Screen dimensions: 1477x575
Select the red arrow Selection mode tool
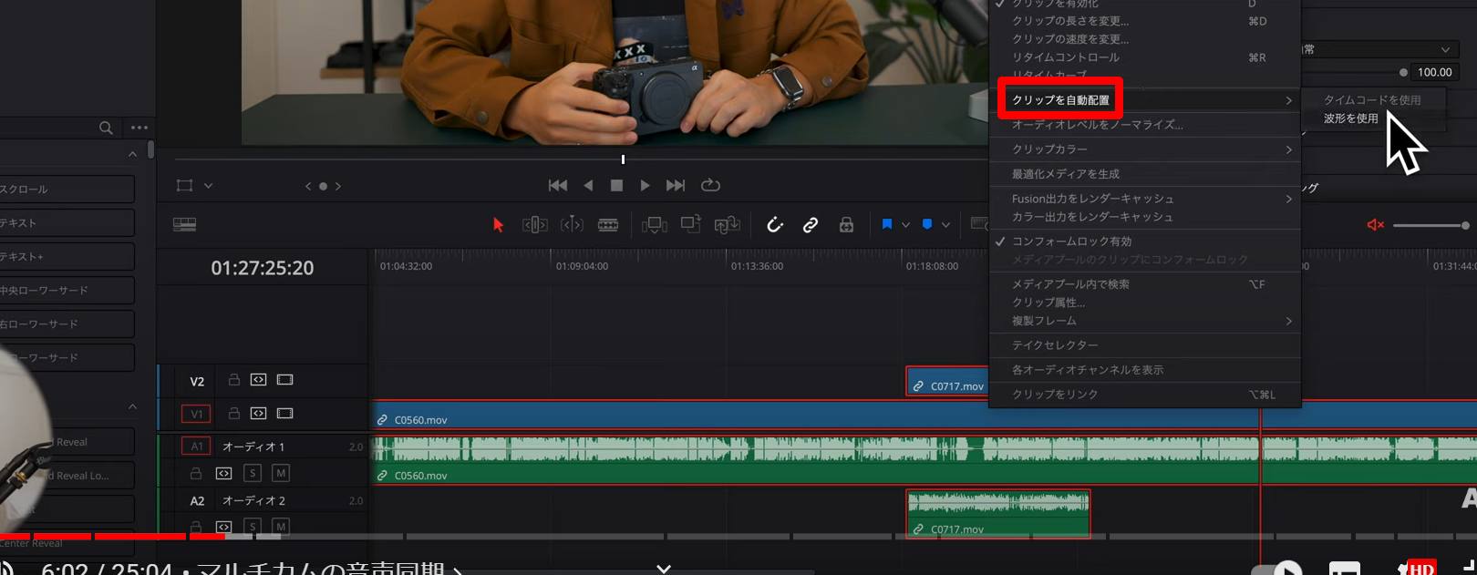tap(498, 225)
